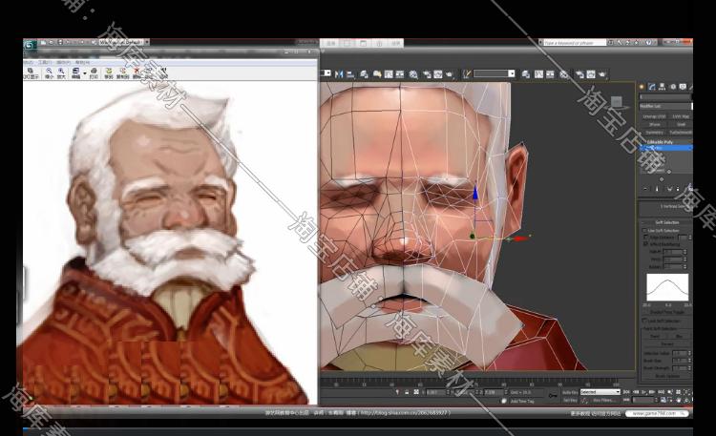Click the TurboSmooth modifier button
The width and height of the screenshot is (716, 436).
[681, 133]
